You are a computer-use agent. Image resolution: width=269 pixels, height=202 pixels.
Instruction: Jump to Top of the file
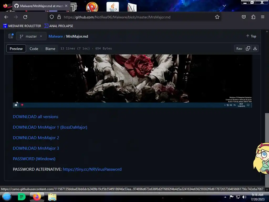(251, 36)
